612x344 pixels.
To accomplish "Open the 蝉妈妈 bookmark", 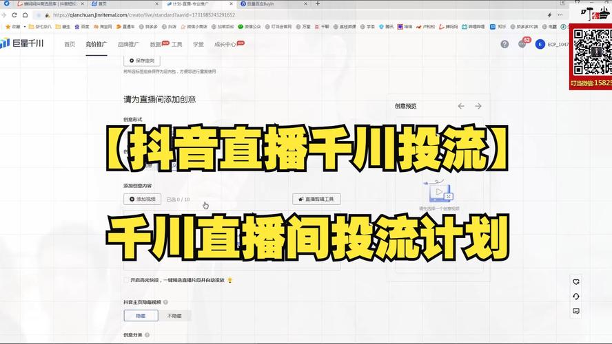I will coord(449,27).
